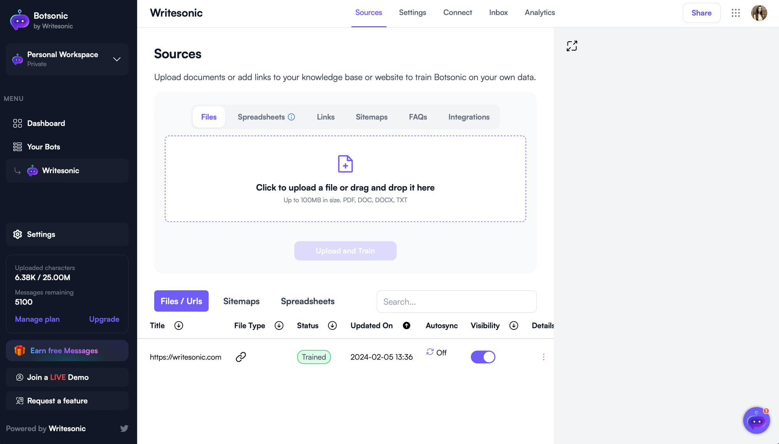
Task: Open the Analytics section
Action: [x=539, y=12]
